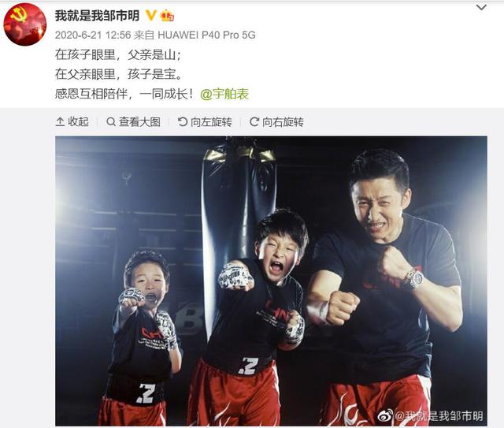Screen dimensions: 504x428
Task: Rotate the image right with 向右旋转
Action: (x=276, y=121)
